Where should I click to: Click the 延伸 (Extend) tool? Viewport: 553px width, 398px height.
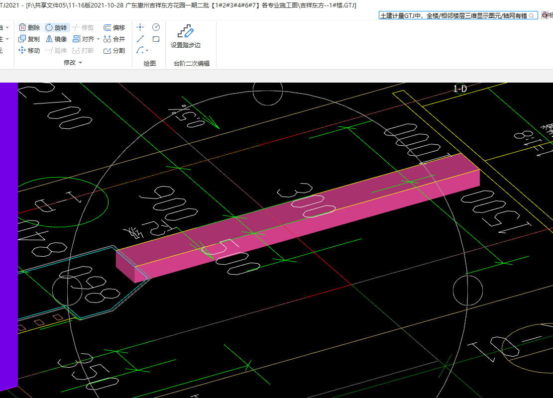[56, 50]
